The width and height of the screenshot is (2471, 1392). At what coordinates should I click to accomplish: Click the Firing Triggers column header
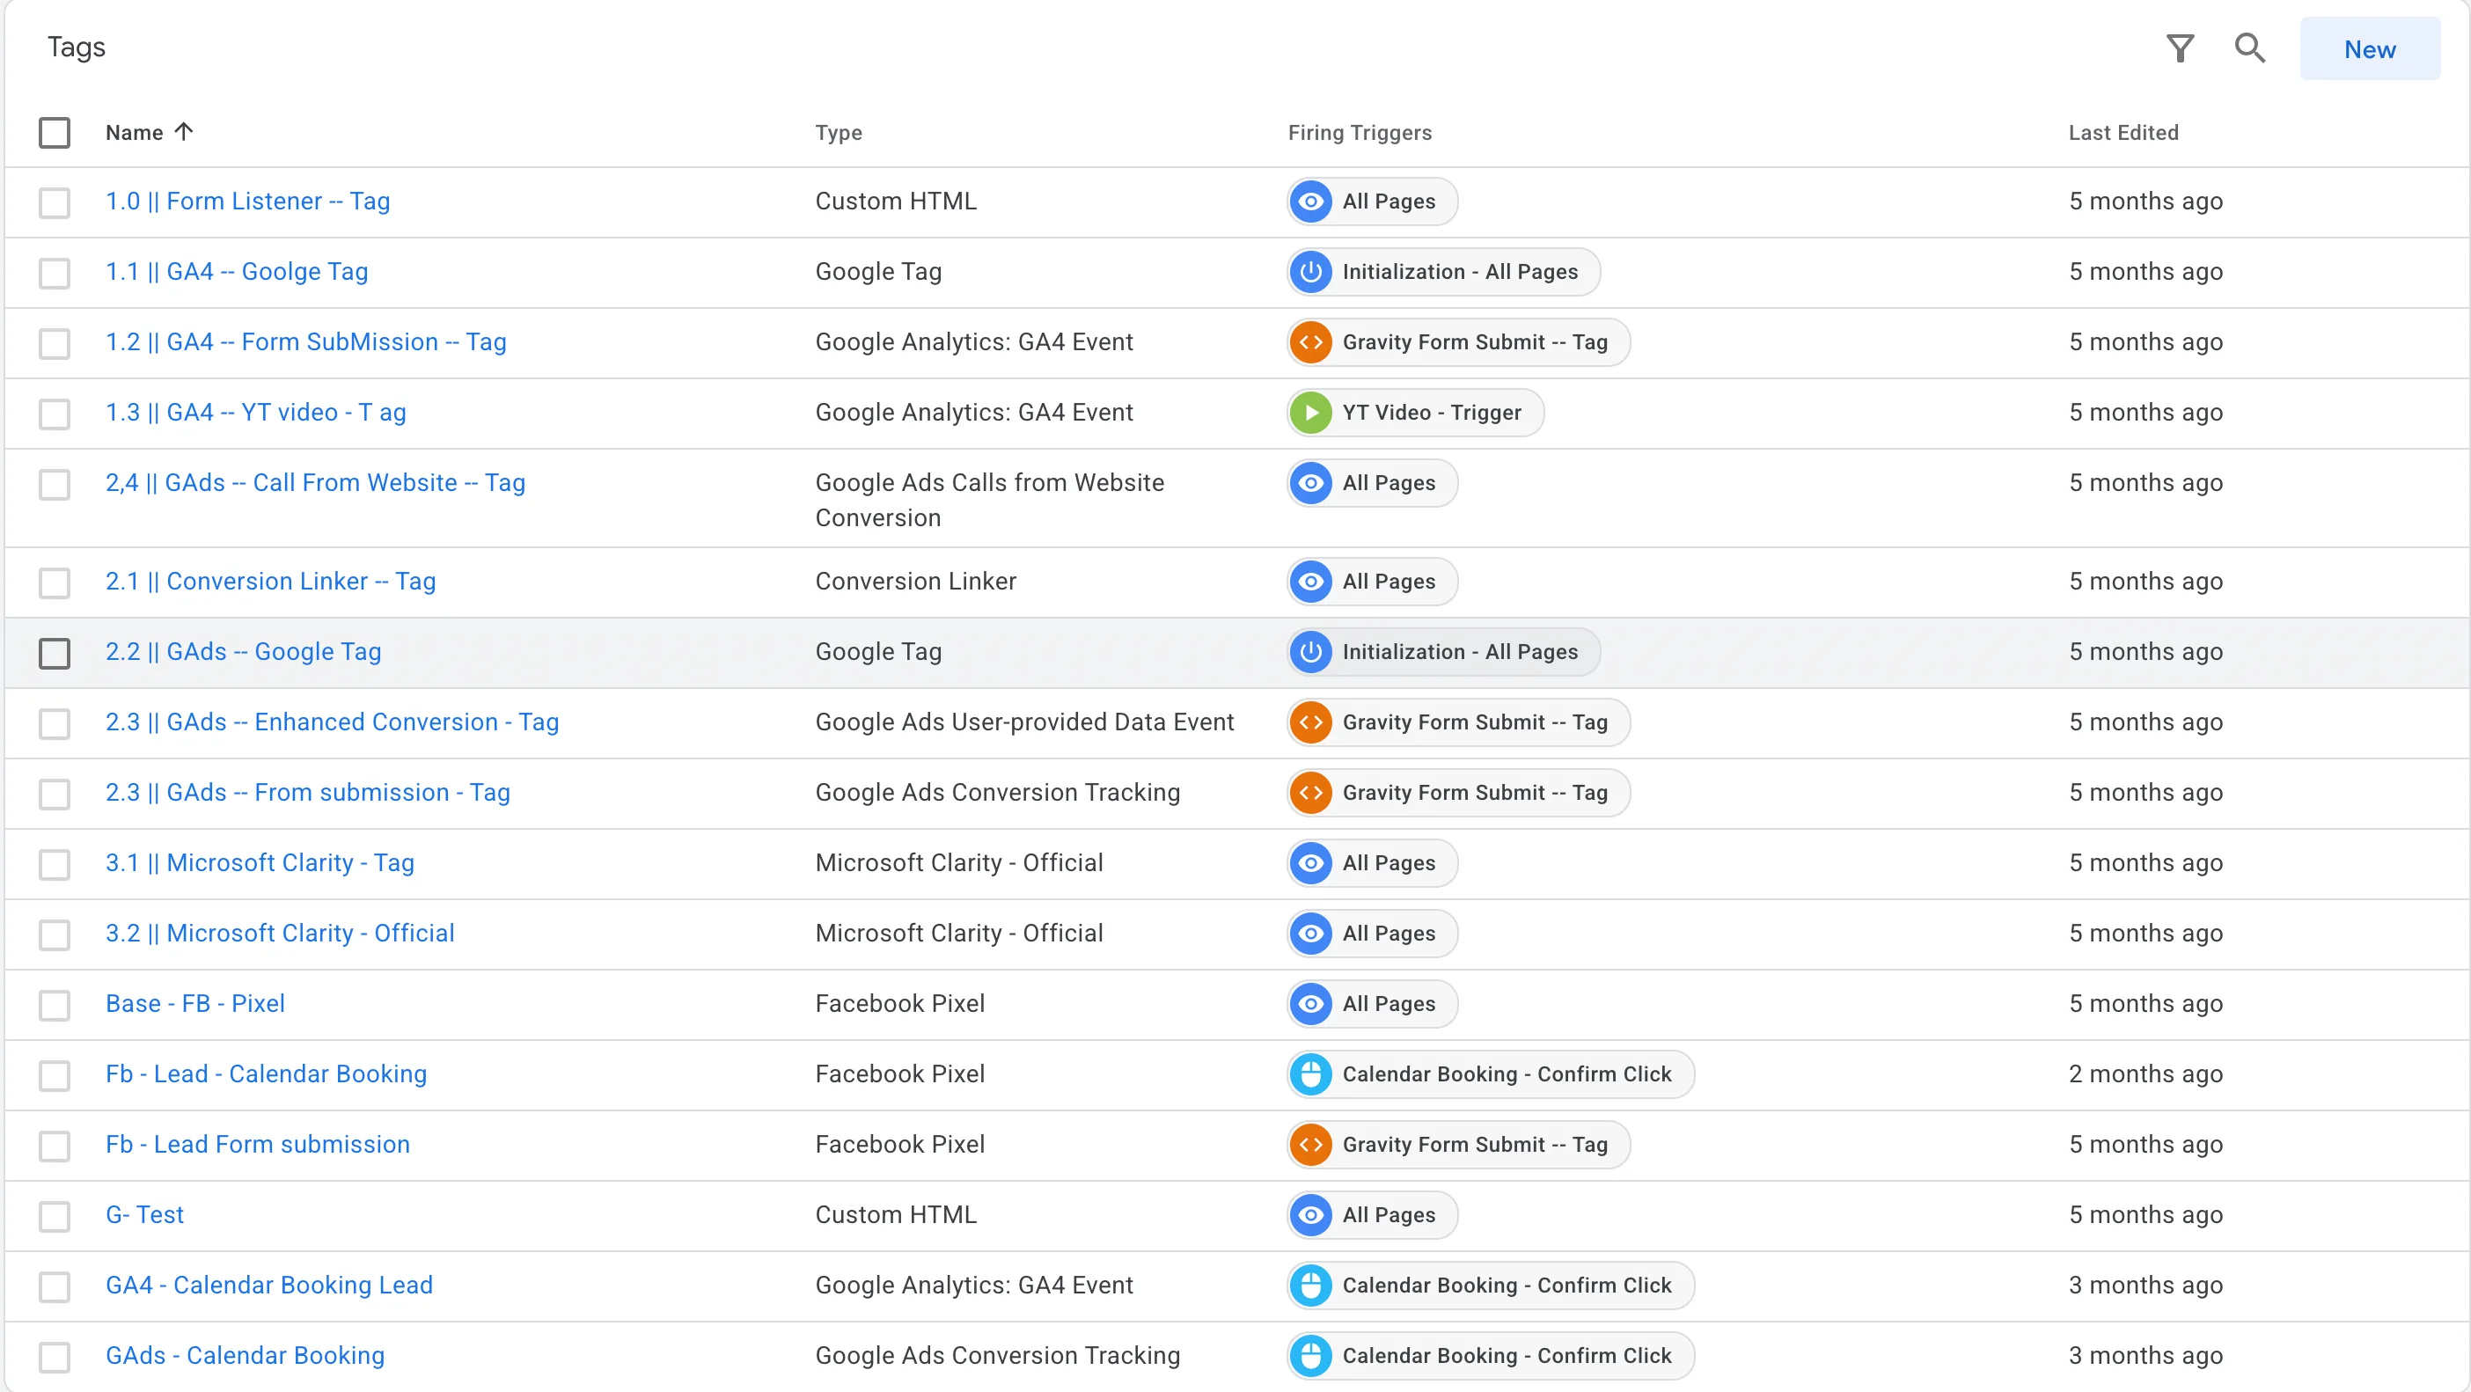pos(1360,132)
